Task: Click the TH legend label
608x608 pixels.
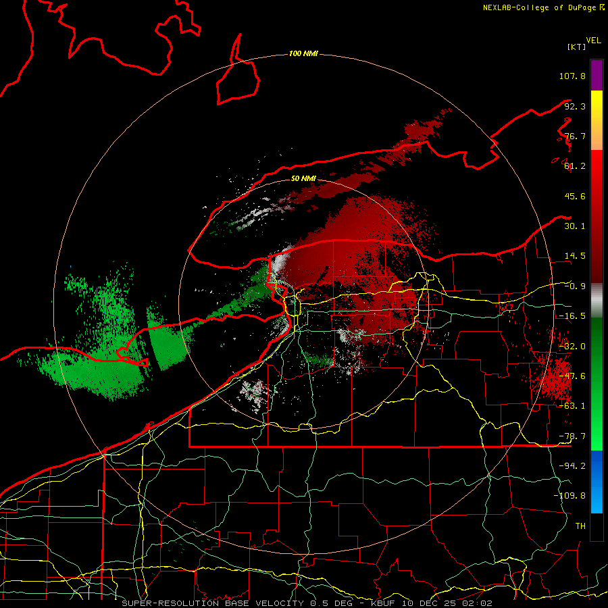Action: click(580, 526)
